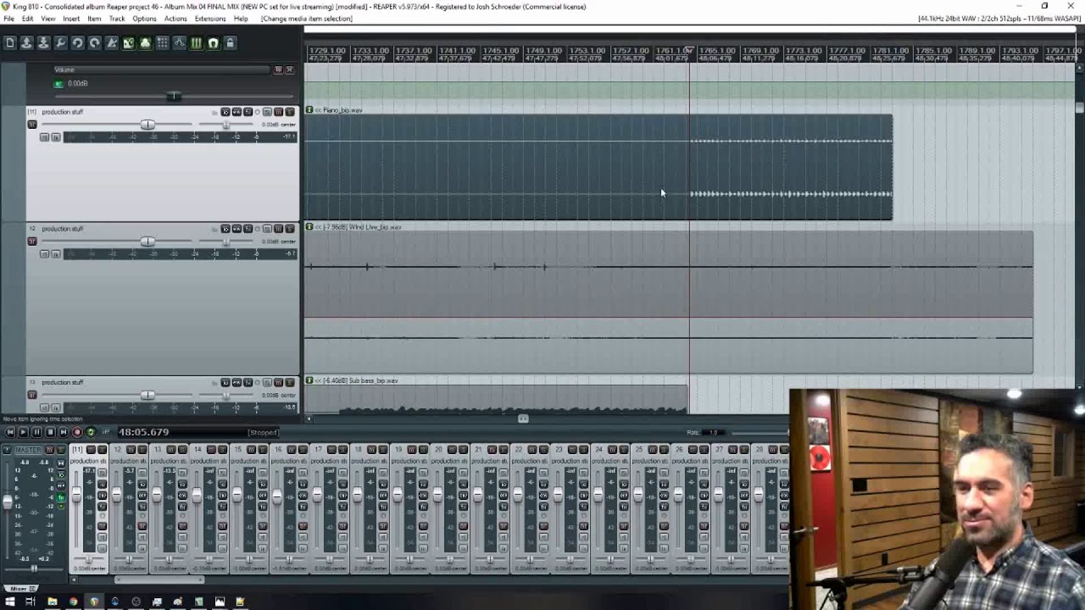Open the Options menu
The height and width of the screenshot is (610, 1085).
(144, 19)
